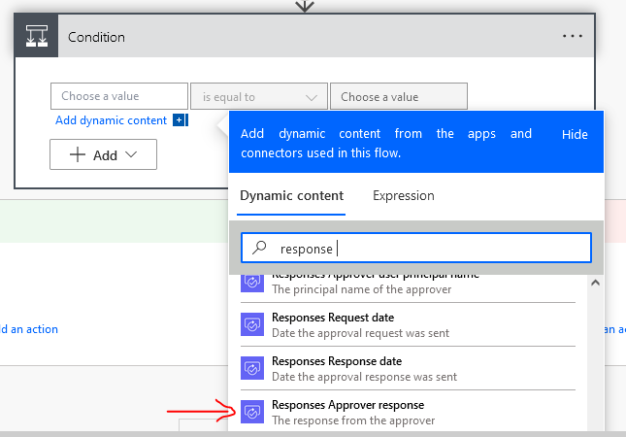
Task: Click the Add dynamic content link
Action: [111, 120]
